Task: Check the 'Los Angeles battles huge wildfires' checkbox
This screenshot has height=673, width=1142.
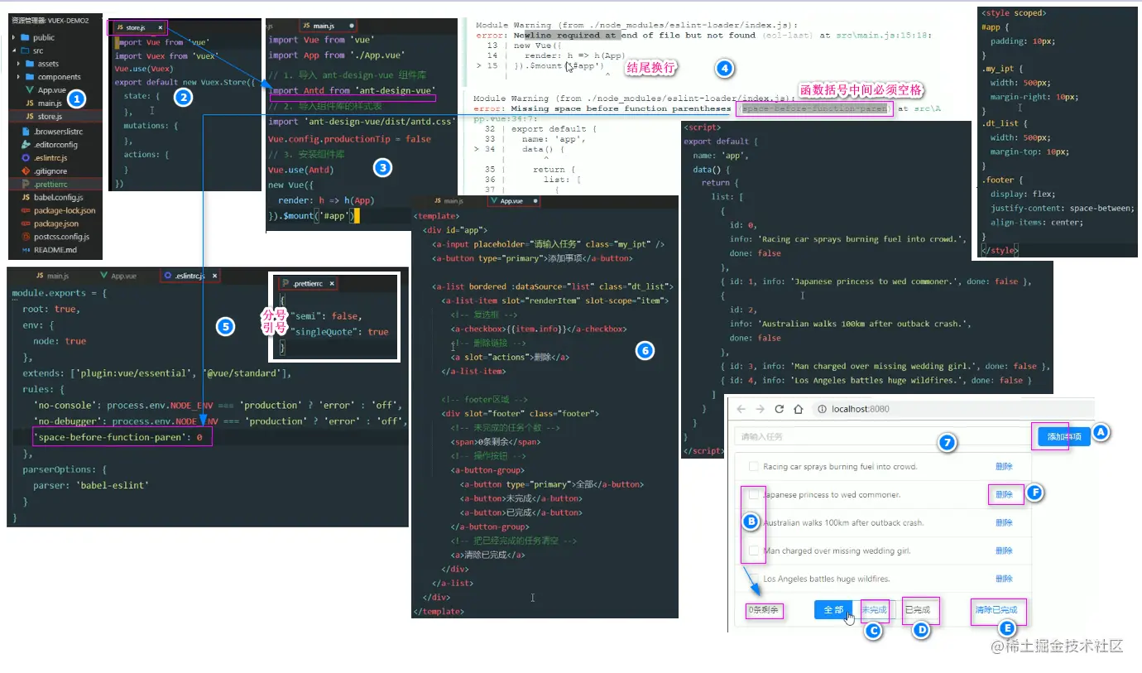Action: click(753, 579)
